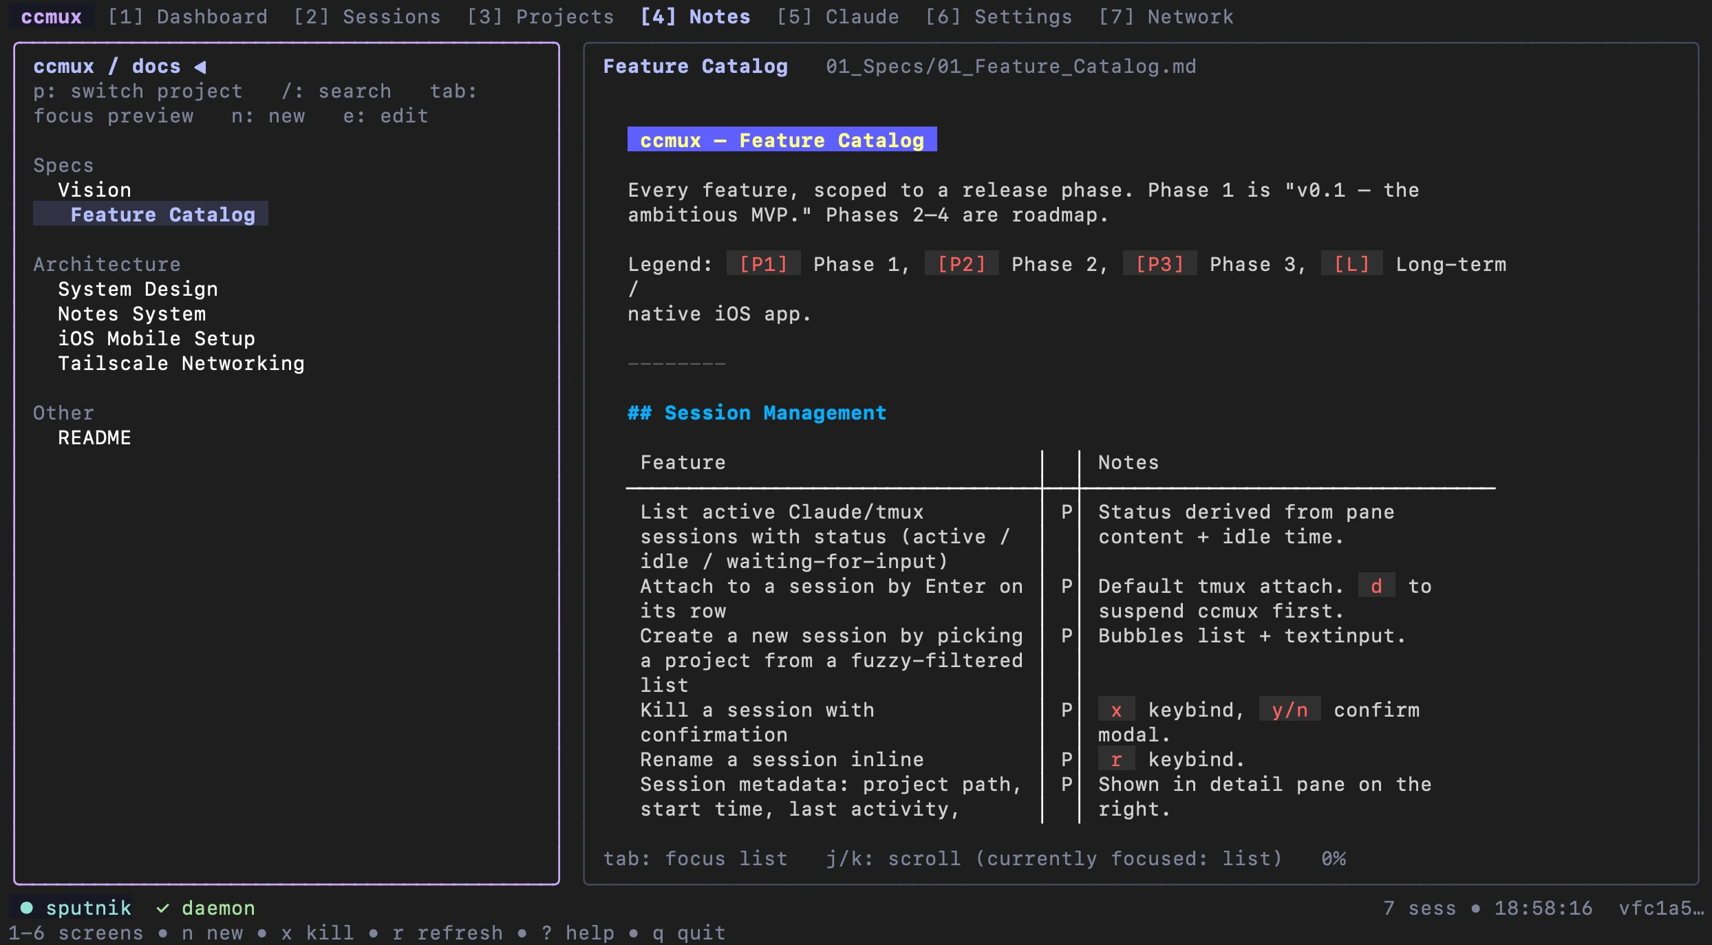Image resolution: width=1712 pixels, height=945 pixels.
Task: Click the '? help' hint in bottom bar
Action: tap(578, 933)
